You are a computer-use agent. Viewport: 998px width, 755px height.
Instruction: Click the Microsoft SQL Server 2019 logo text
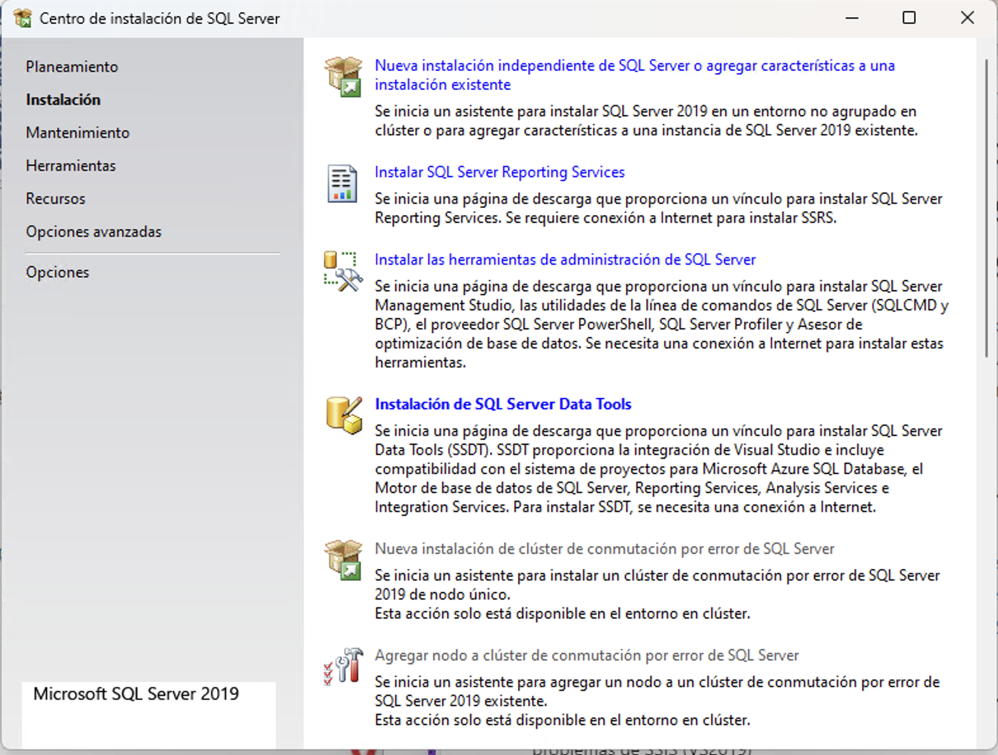[136, 693]
